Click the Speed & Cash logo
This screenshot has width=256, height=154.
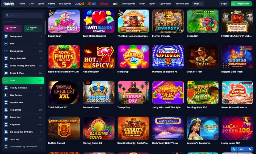[92, 4]
